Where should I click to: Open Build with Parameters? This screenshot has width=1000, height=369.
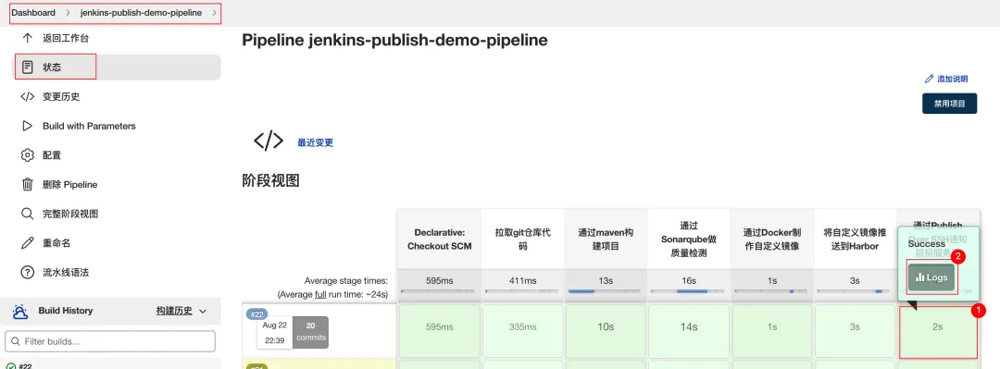coord(89,126)
